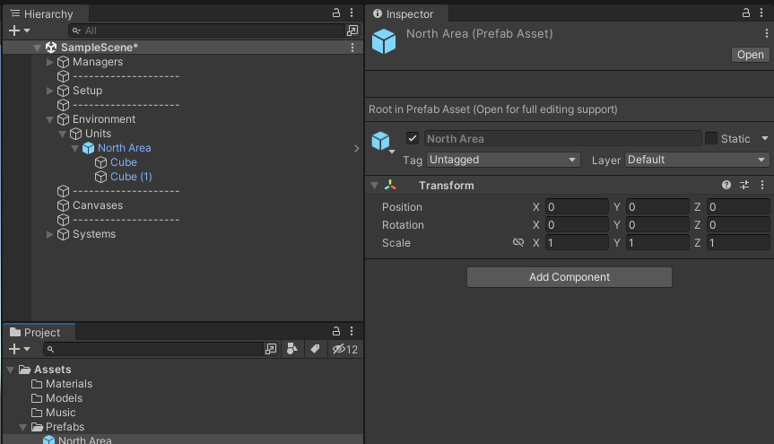Open the Transform preset selector icon
This screenshot has width=774, height=444.
pos(744,186)
